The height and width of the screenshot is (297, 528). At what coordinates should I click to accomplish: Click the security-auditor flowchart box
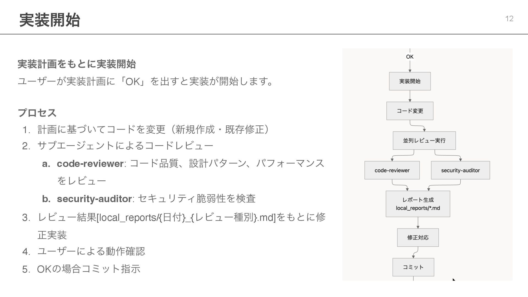[x=460, y=170]
